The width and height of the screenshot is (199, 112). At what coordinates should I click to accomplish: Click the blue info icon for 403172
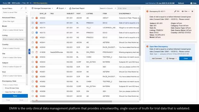click(x=37, y=33)
